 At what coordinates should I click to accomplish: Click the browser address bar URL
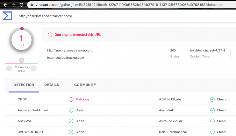129,5
